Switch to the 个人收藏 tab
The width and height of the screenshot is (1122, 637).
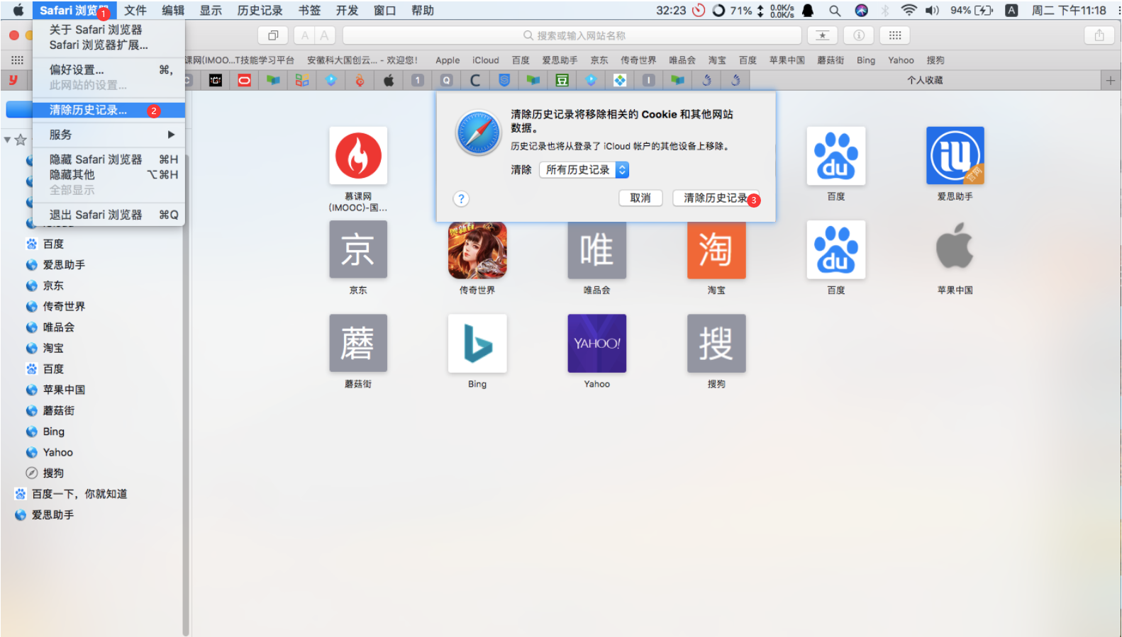pyautogui.click(x=925, y=81)
